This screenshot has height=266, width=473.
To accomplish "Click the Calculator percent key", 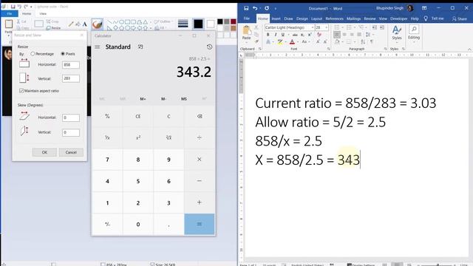I will click(x=107, y=117).
